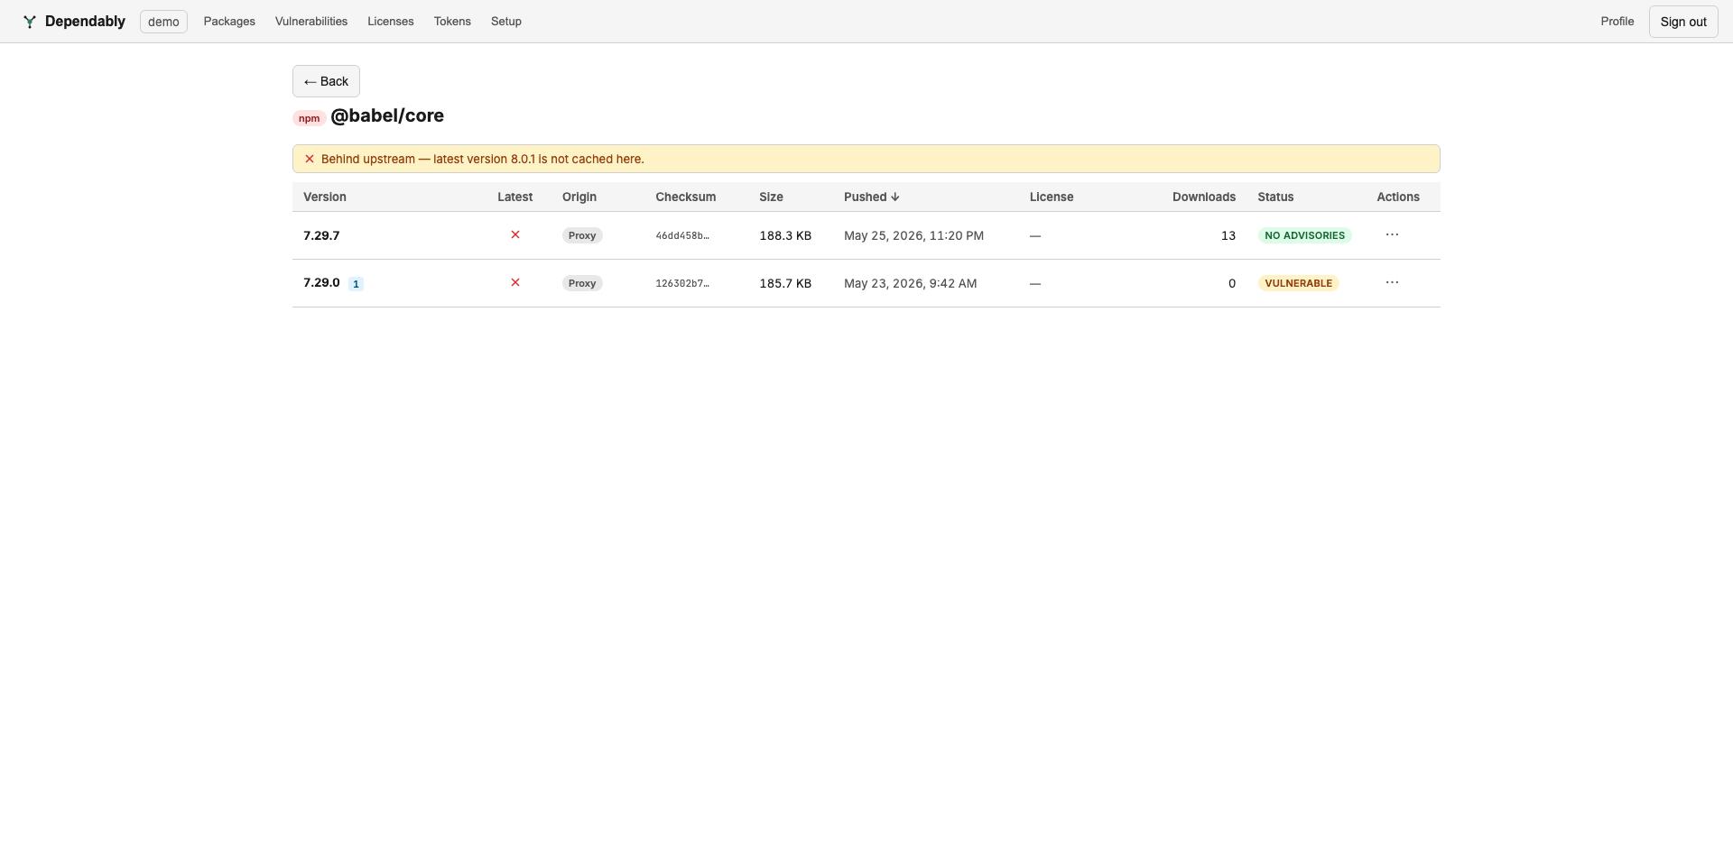Click the Dependably logo icon
1733x844 pixels.
pyautogui.click(x=30, y=22)
